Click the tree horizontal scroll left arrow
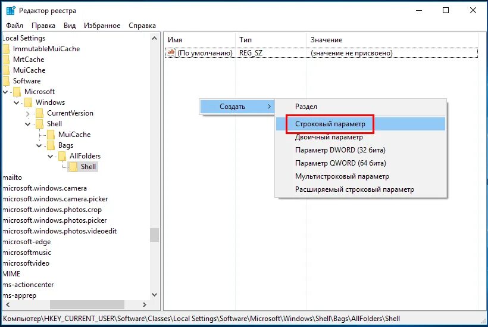The height and width of the screenshot is (327, 488). pyautogui.click(x=8, y=304)
